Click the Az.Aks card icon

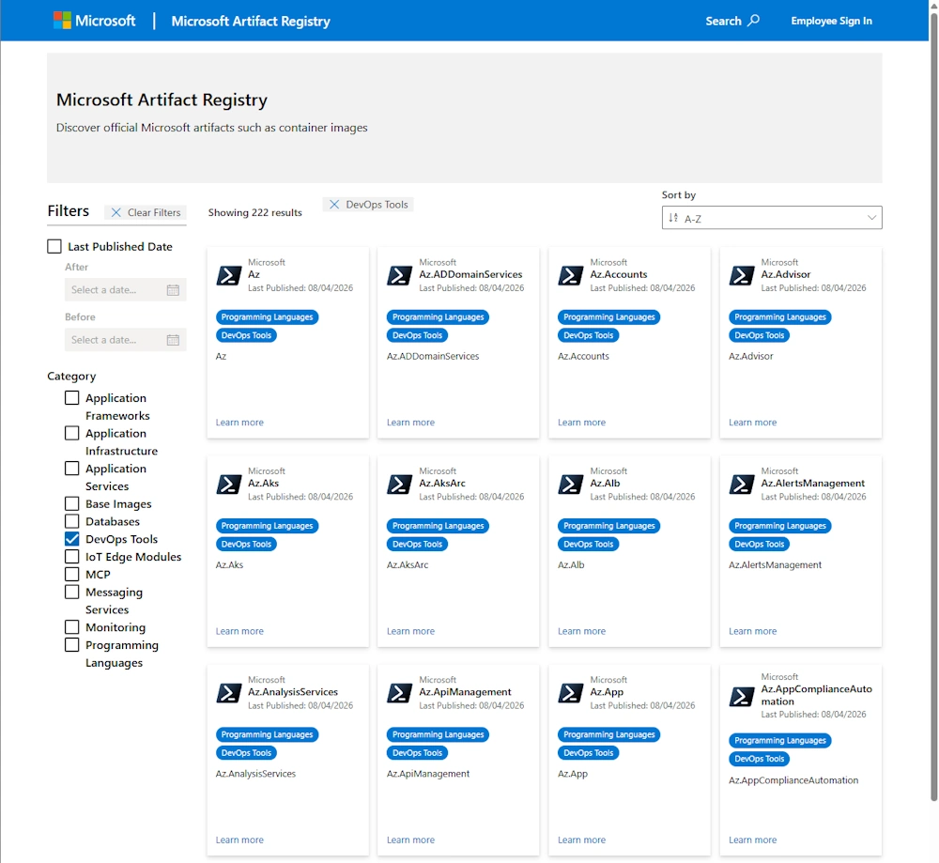[x=229, y=484]
